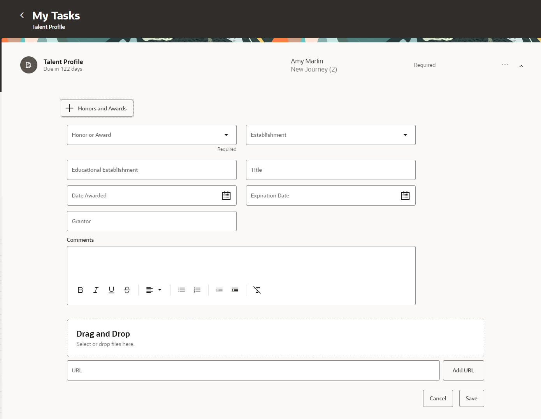Open the Date Awarded calendar picker
The width and height of the screenshot is (541, 419).
tap(226, 195)
